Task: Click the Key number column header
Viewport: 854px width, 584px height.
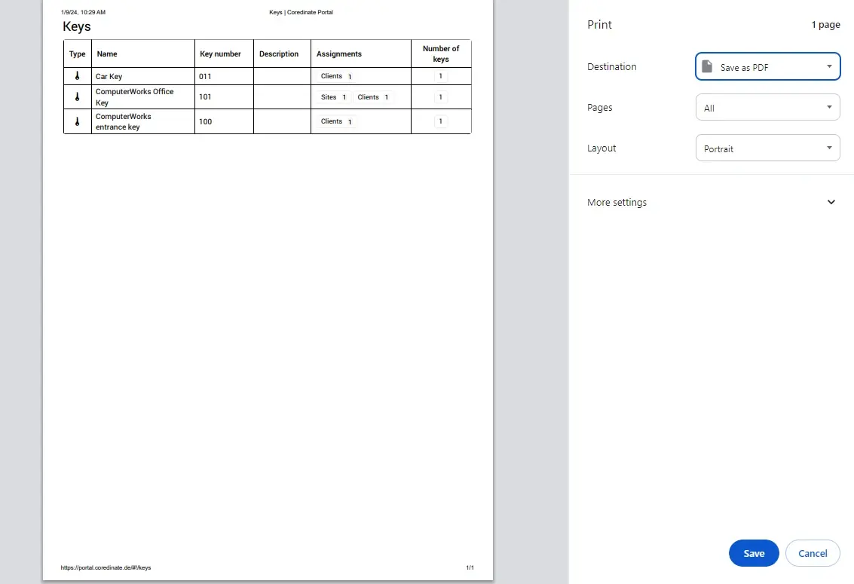Action: point(220,54)
